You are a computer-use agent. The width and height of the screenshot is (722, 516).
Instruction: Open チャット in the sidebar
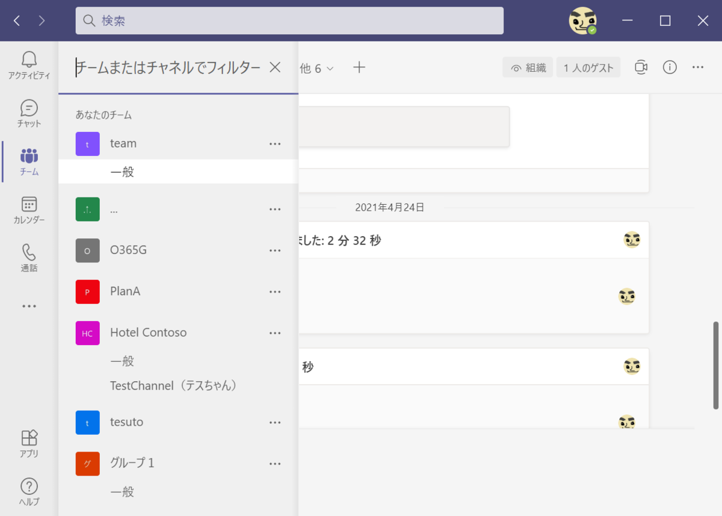point(29,113)
